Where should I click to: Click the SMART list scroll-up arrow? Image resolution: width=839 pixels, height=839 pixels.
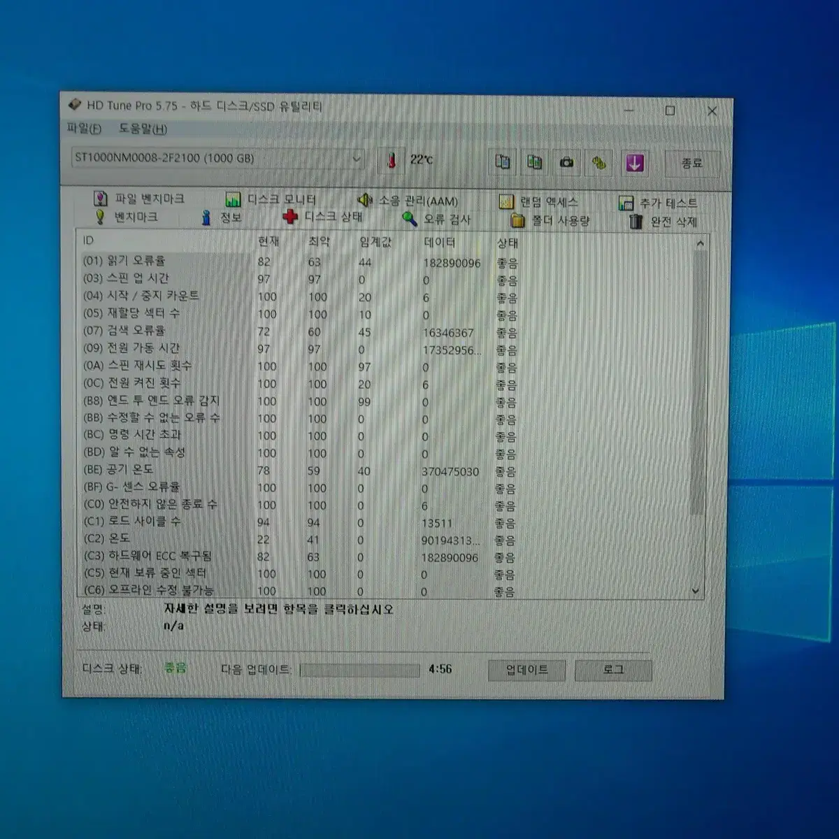[x=699, y=243]
